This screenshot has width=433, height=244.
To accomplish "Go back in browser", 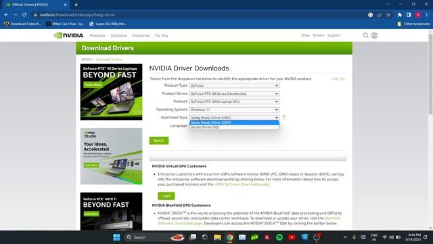I will [x=6, y=15].
